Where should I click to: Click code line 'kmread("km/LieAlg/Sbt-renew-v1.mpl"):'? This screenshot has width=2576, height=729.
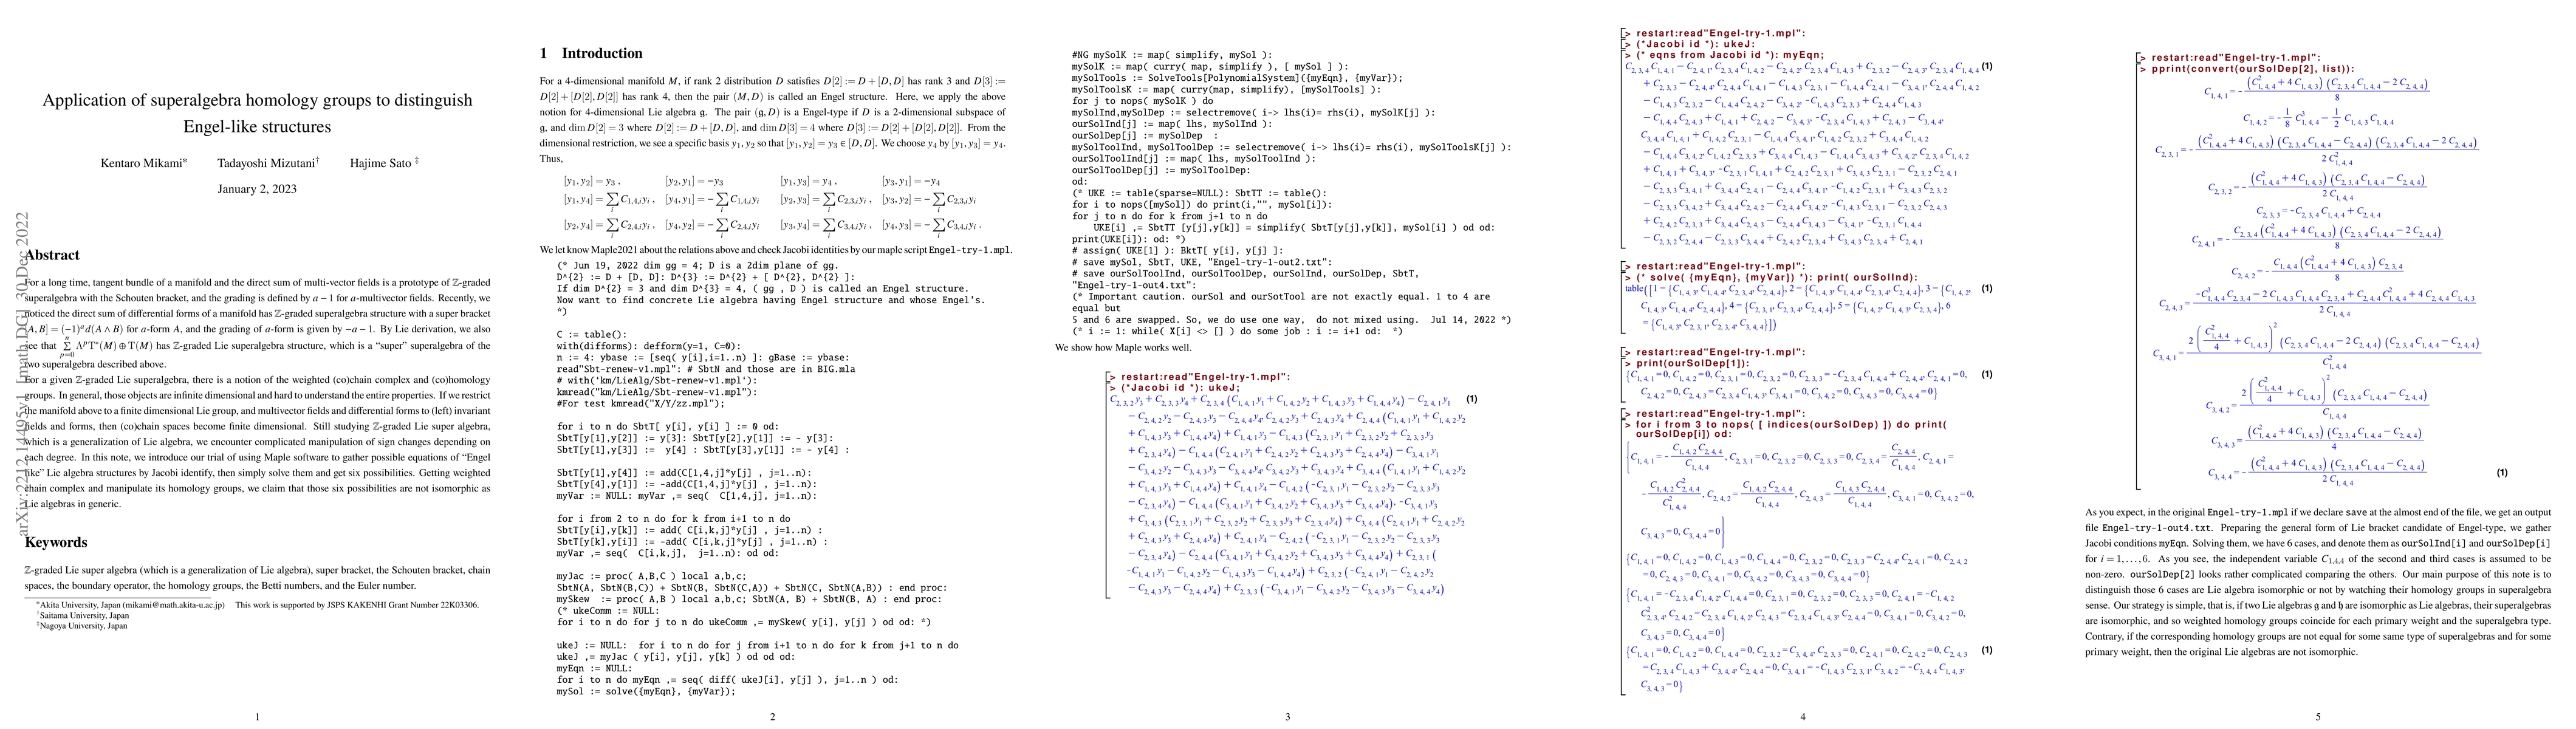[x=656, y=392]
